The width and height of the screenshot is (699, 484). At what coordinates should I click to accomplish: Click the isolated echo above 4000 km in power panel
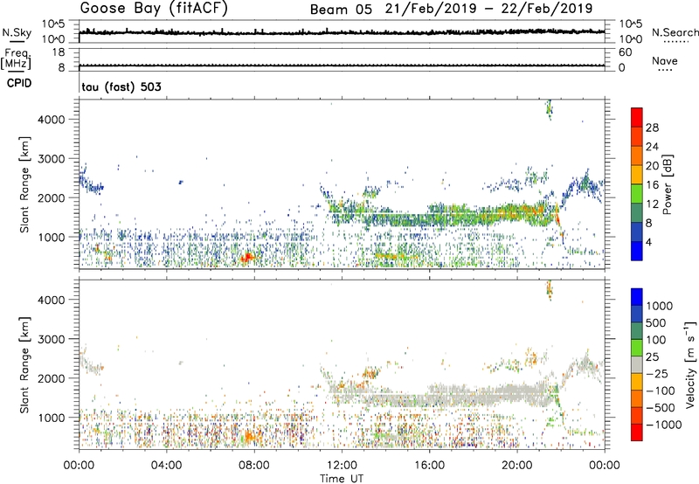click(x=550, y=109)
